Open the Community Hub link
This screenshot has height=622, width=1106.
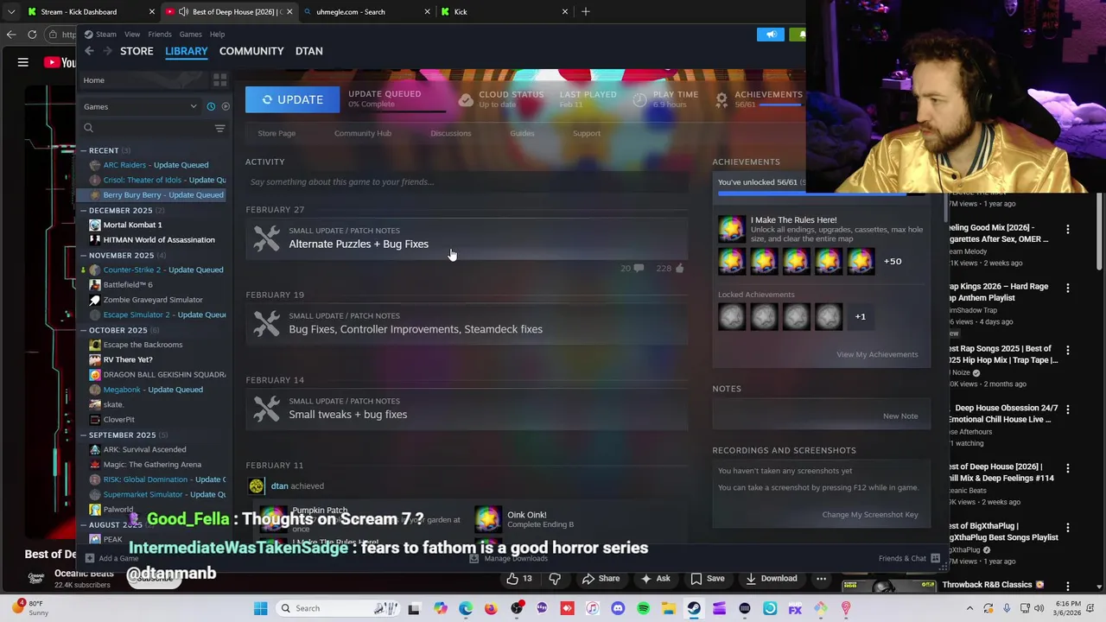363,133
